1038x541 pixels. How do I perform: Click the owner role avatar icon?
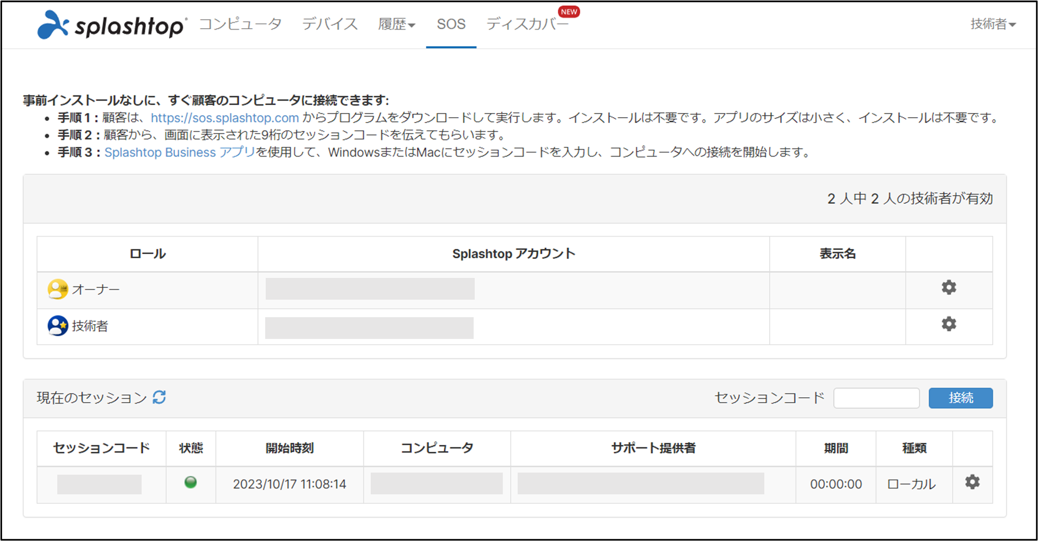(57, 289)
